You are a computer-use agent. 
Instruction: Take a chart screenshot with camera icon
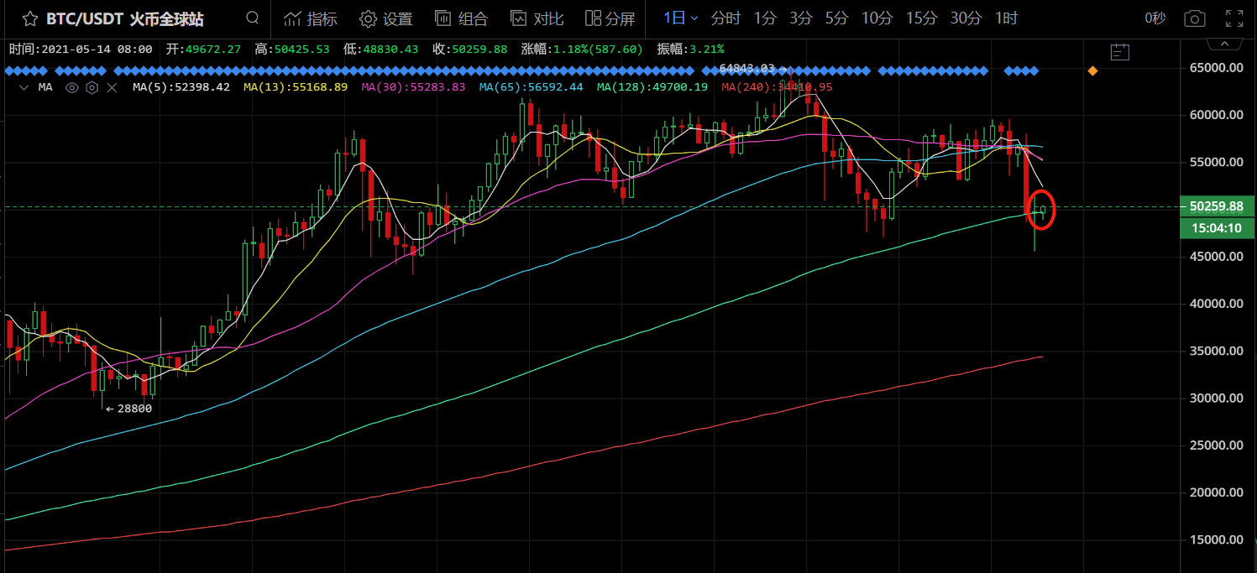[1194, 18]
